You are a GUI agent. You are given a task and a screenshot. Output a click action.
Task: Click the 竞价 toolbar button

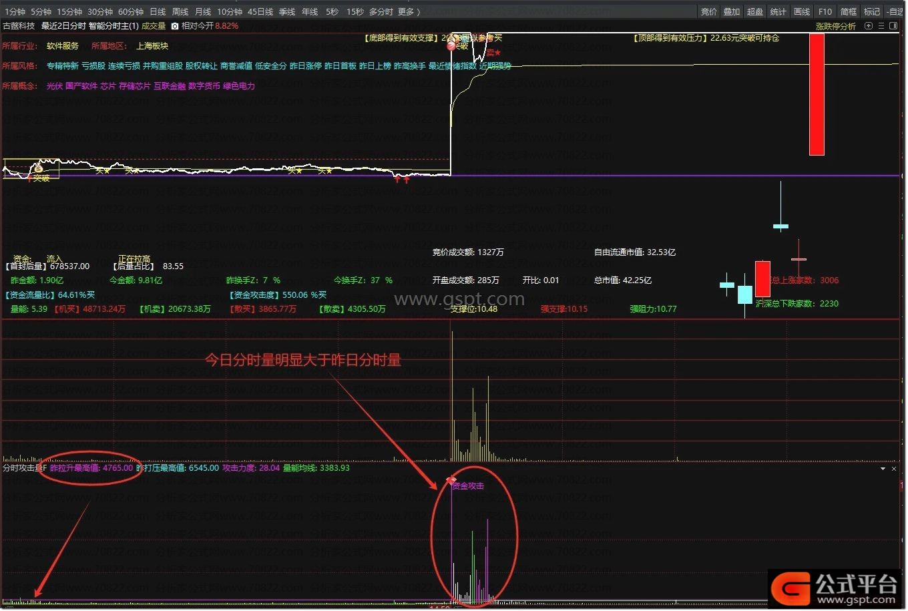[x=709, y=12]
